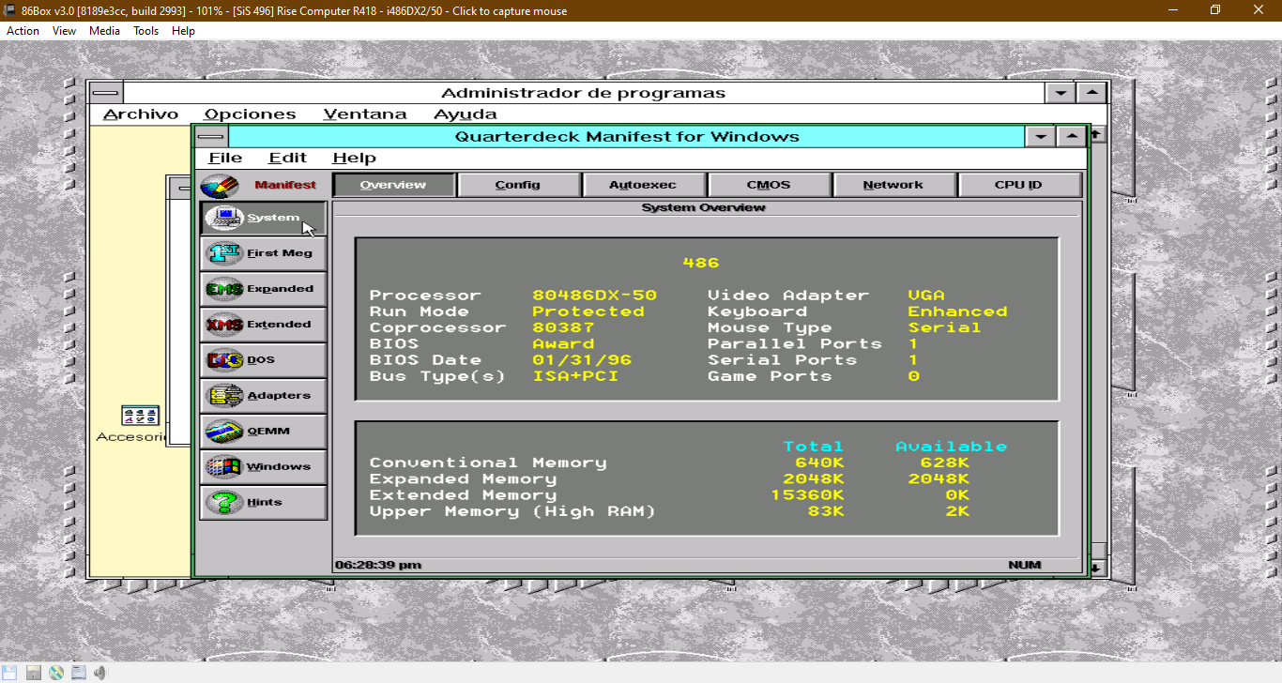The width and height of the screenshot is (1282, 683).
Task: Show Hints using the question mark icon
Action: pos(263,502)
